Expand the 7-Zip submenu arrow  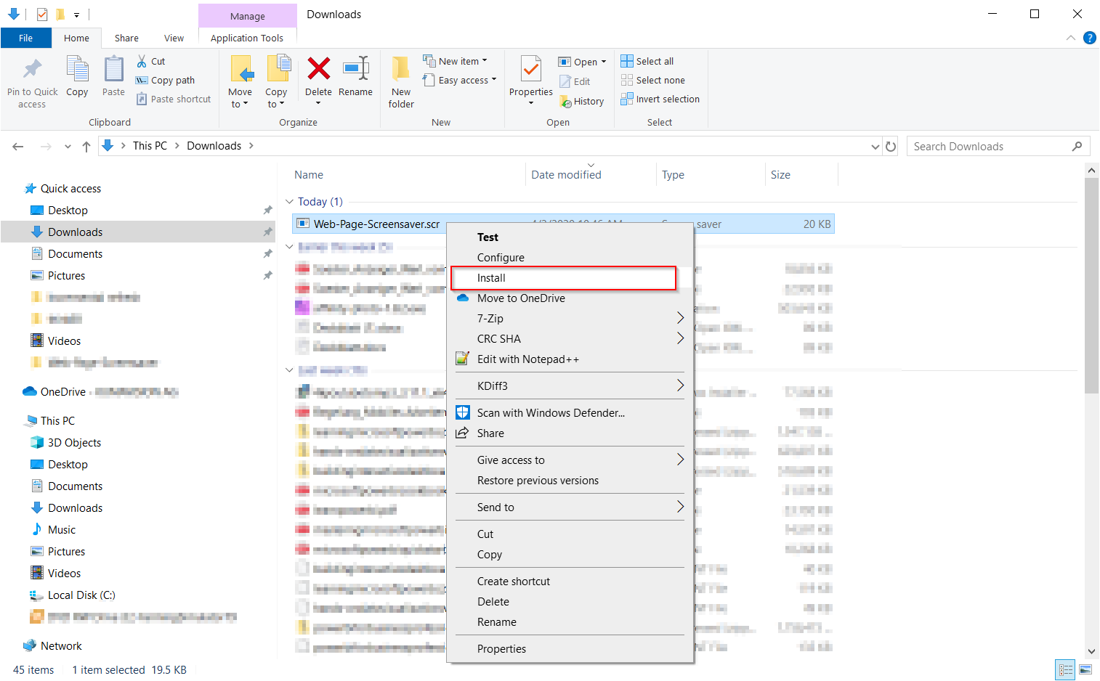[x=680, y=318]
